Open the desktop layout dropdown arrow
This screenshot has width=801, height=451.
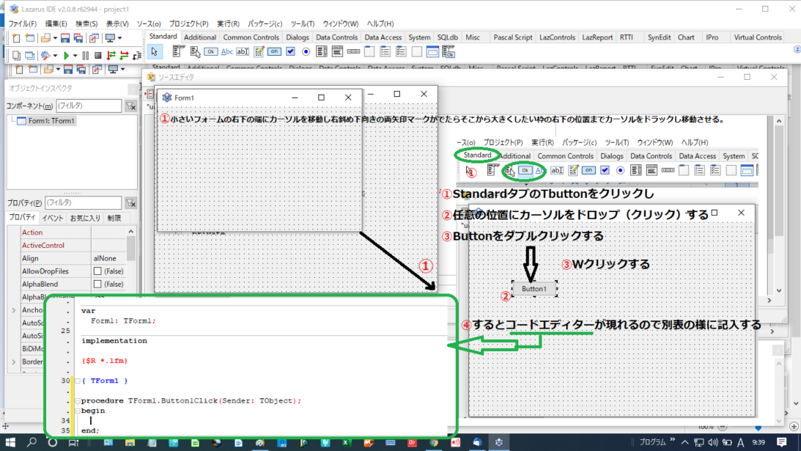tap(119, 38)
